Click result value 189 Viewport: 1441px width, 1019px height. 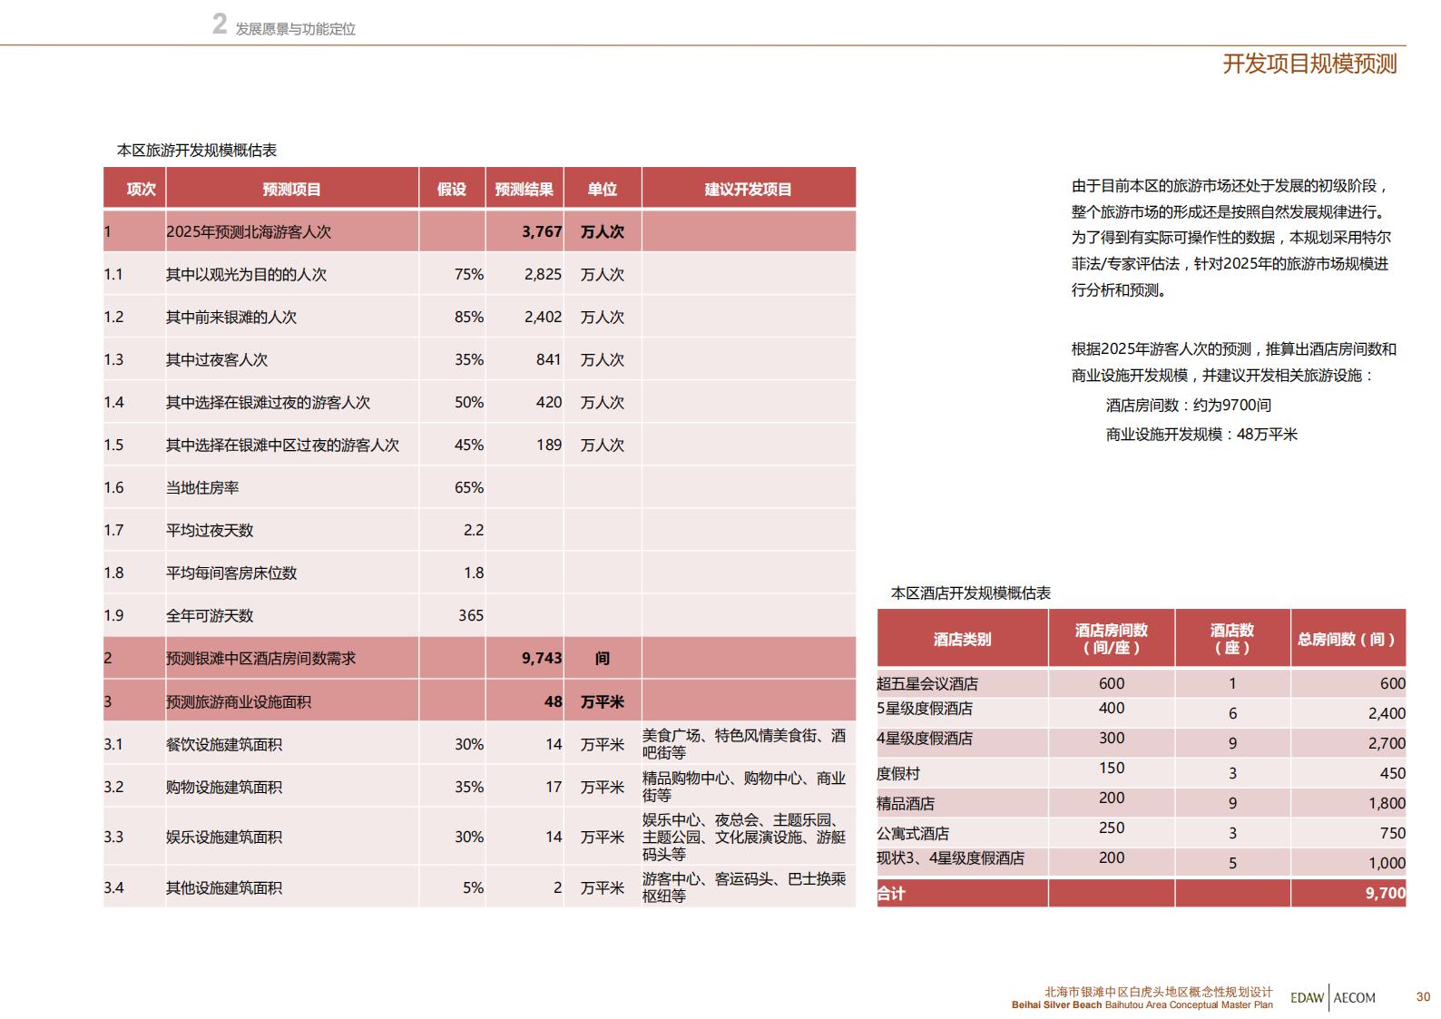coord(549,445)
